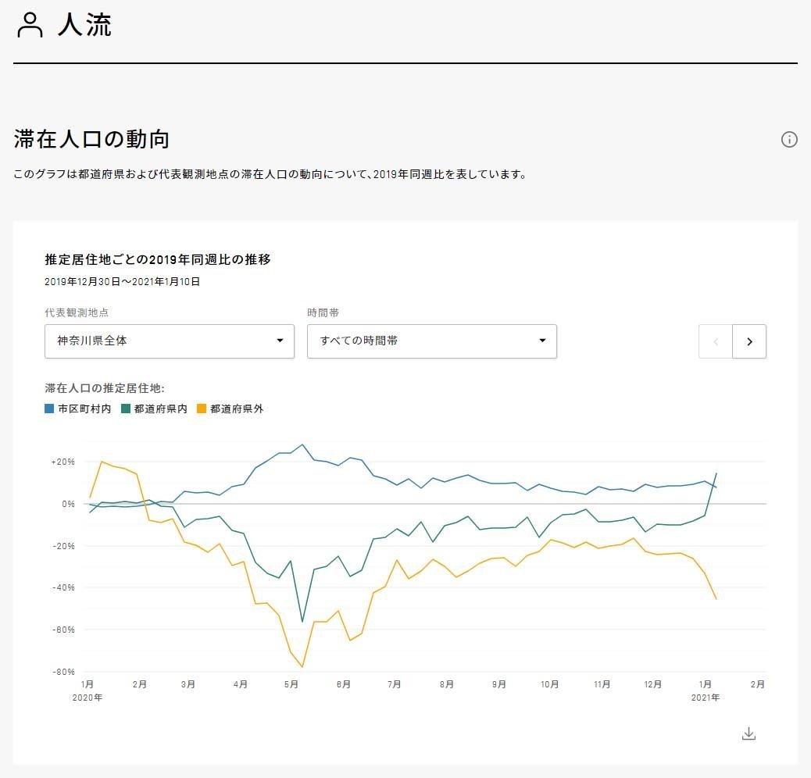Toggle the 市区町村内 series label
Screen dimensions: 811x778
point(84,409)
